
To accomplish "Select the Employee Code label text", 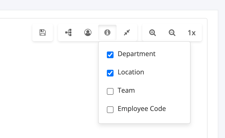I will 142,109.
